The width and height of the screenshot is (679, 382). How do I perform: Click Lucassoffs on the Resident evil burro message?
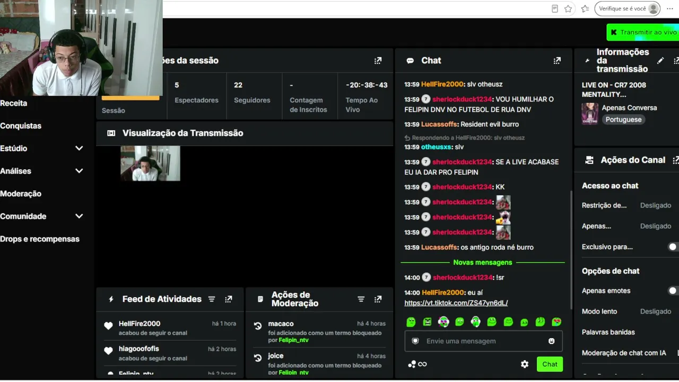pyautogui.click(x=439, y=124)
